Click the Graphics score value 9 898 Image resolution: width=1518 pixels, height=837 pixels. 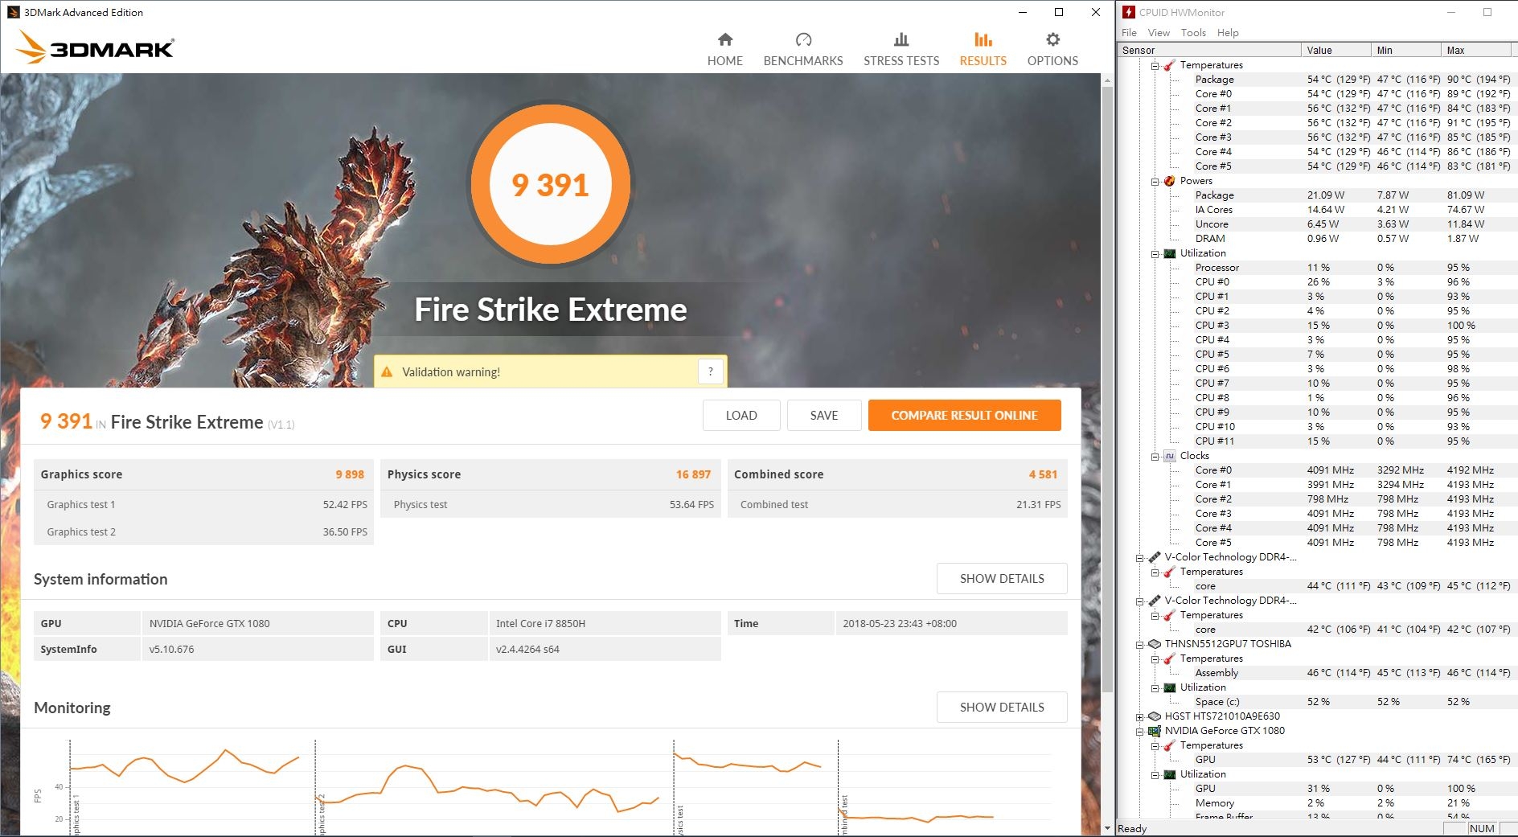350,474
